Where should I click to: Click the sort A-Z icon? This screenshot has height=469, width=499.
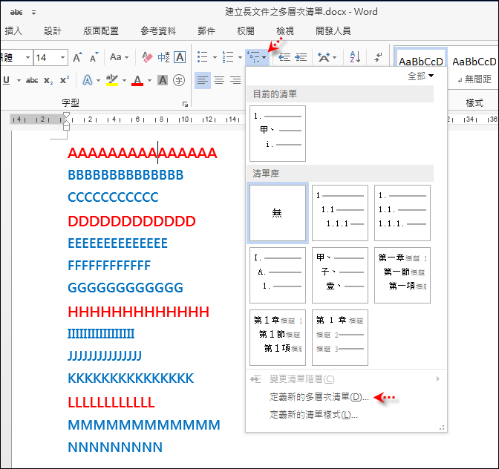pyautogui.click(x=355, y=57)
